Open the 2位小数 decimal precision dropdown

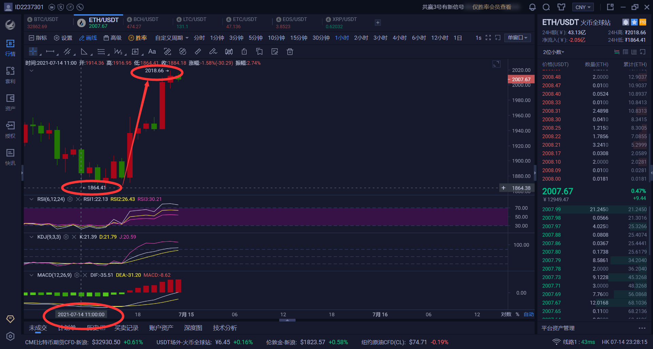click(553, 52)
